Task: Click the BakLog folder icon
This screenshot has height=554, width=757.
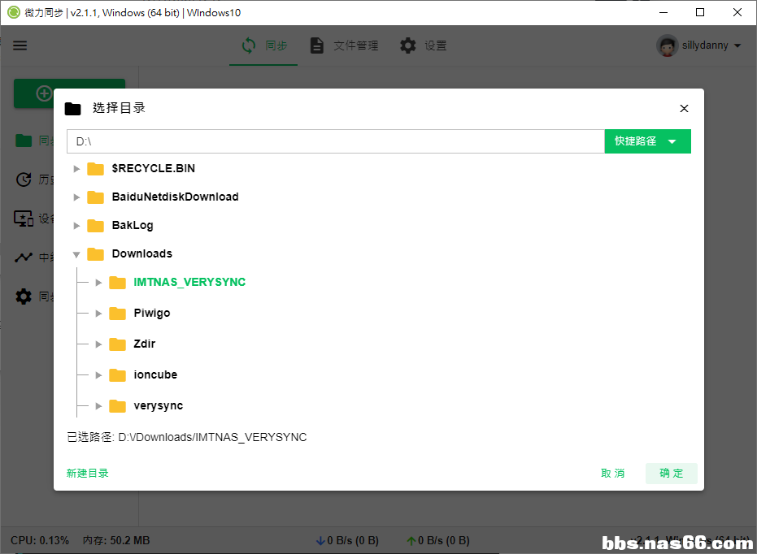Action: point(96,226)
